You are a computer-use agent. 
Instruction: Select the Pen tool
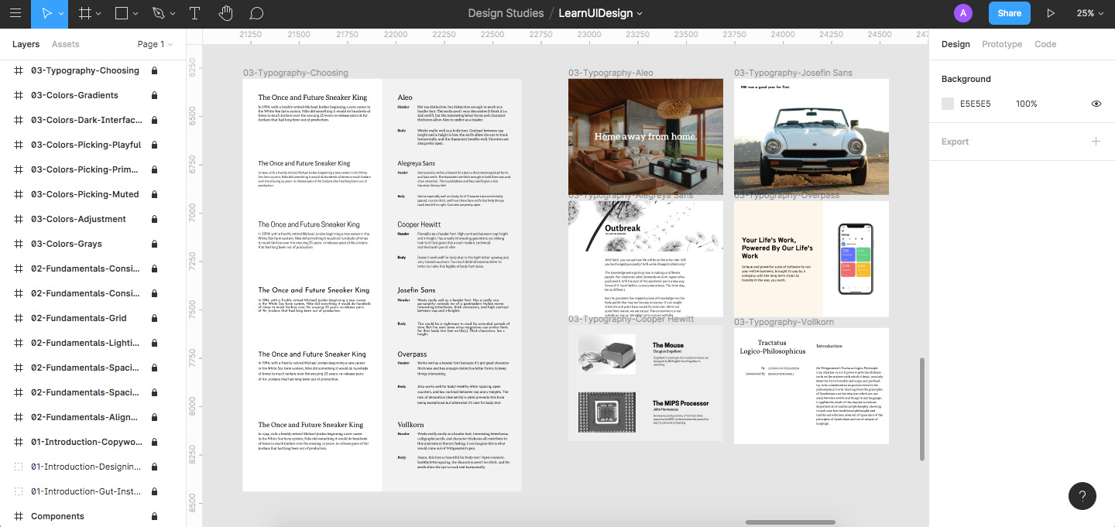tap(159, 13)
